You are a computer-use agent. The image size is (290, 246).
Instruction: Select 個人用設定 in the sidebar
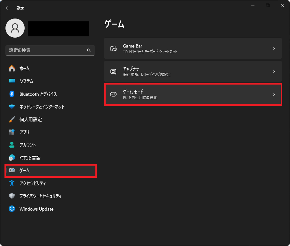coord(30,119)
